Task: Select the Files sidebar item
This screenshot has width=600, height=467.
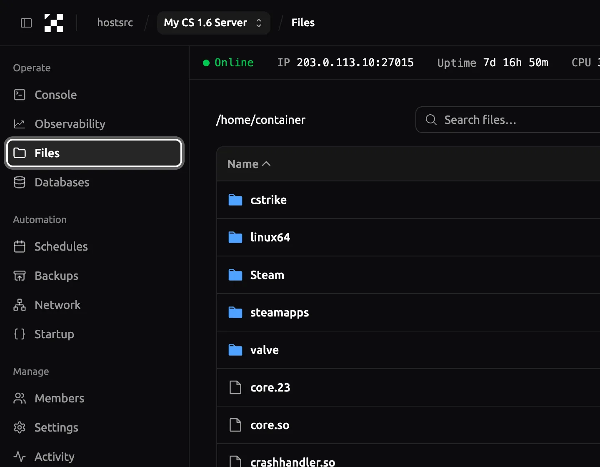Action: pos(95,153)
